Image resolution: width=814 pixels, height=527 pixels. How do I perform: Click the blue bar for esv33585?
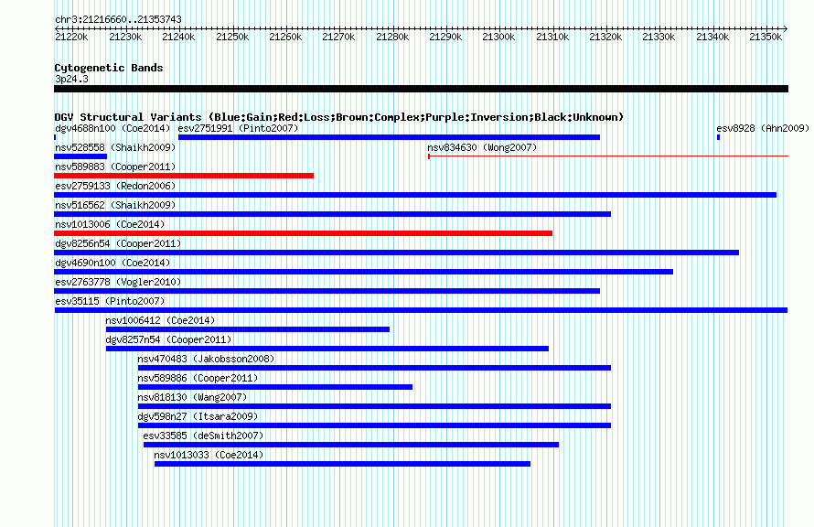point(351,445)
